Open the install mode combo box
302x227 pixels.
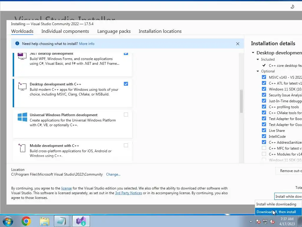288,197
